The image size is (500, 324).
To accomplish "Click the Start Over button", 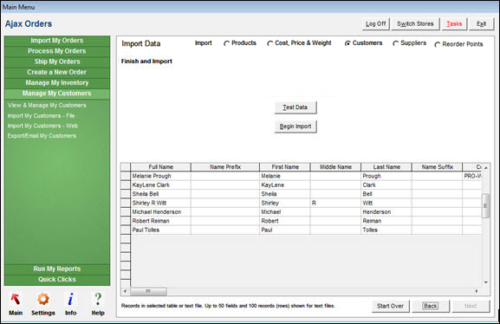I will click(390, 306).
